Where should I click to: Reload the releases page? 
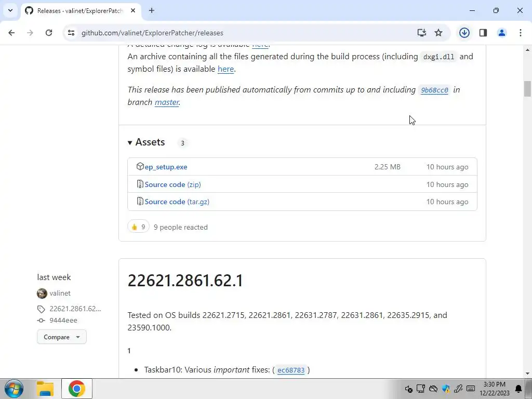pyautogui.click(x=49, y=33)
